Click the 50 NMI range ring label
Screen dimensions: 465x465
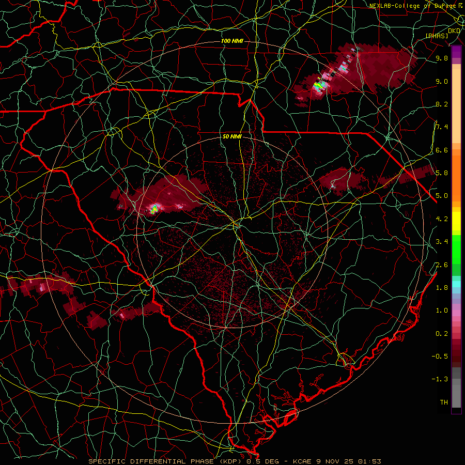232,137
